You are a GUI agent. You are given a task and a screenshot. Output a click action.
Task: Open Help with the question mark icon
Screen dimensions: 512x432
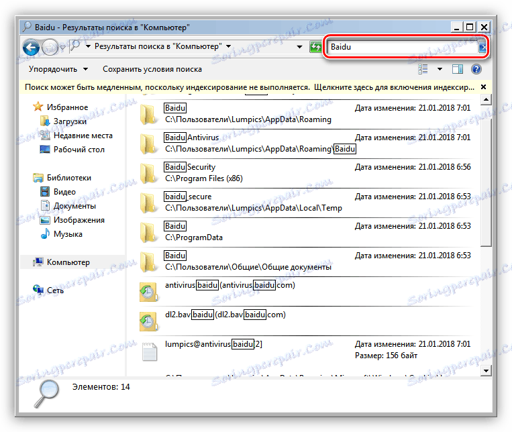coord(476,69)
